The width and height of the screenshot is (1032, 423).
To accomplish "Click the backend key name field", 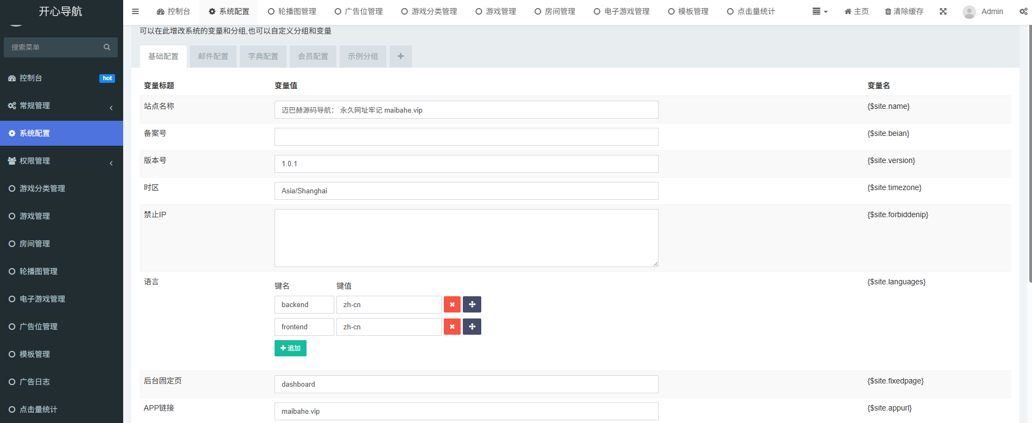I will [304, 304].
